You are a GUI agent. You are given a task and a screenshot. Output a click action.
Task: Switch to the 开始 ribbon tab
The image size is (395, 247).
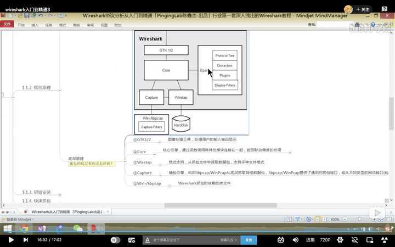tap(21, 25)
